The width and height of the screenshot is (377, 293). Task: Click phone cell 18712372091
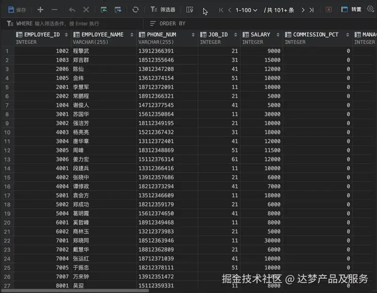(x=167, y=87)
